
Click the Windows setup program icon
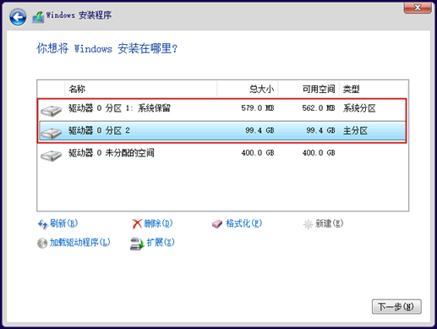click(x=38, y=17)
